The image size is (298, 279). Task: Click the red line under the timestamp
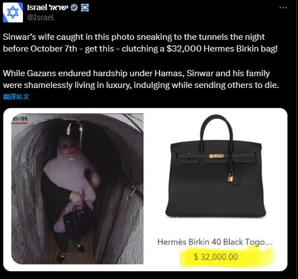[x=20, y=123]
